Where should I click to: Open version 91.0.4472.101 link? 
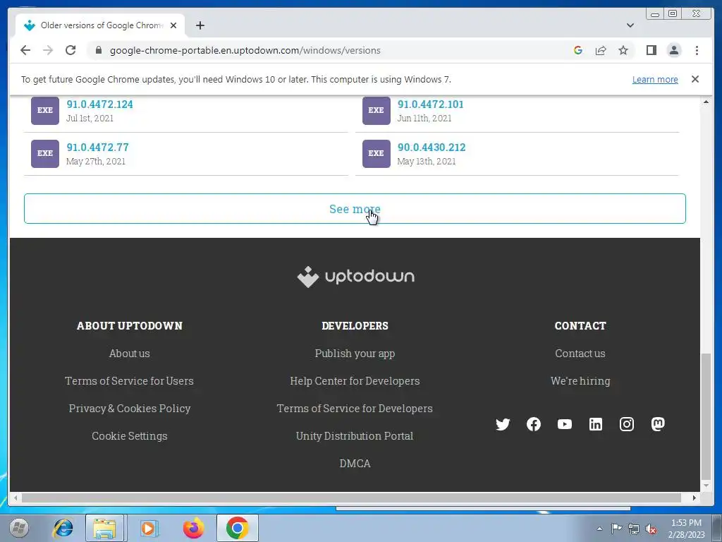tap(431, 104)
